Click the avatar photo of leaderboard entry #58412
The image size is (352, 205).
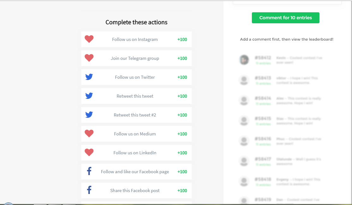(x=244, y=60)
